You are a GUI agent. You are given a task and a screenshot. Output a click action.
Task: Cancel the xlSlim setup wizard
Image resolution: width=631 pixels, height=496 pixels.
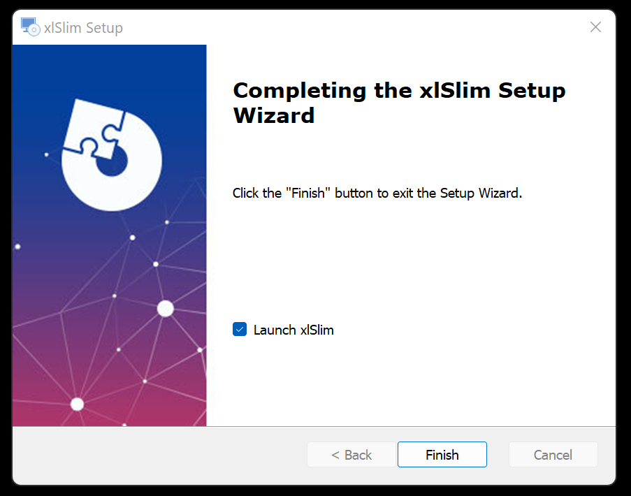click(553, 455)
